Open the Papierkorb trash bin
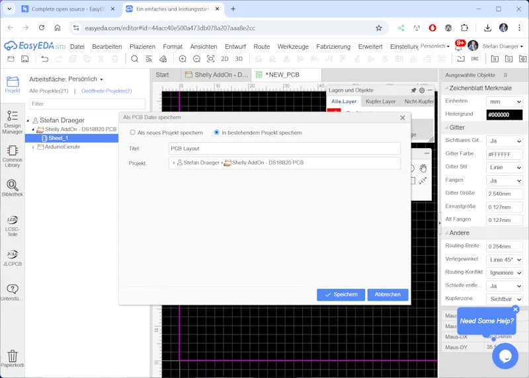This screenshot has height=378, width=529. 12,359
